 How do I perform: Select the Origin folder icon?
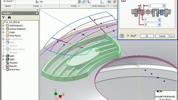8,32
